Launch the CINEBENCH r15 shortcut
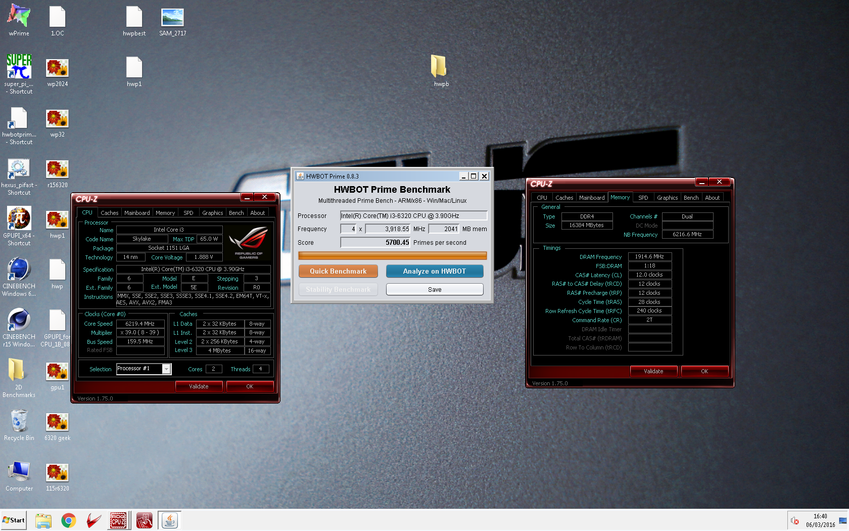This screenshot has width=849, height=531. 19,327
